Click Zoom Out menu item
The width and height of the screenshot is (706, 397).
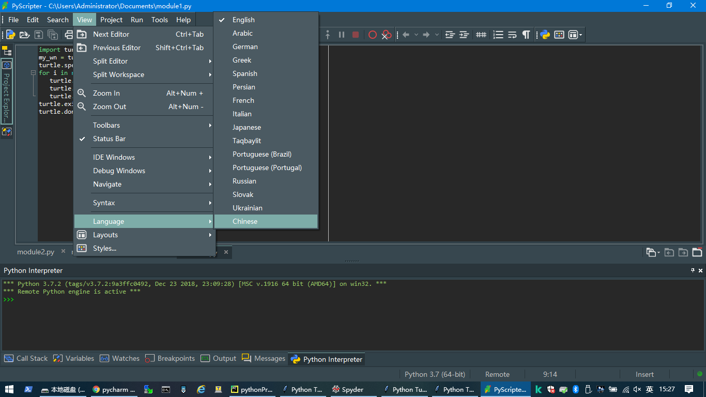click(144, 106)
